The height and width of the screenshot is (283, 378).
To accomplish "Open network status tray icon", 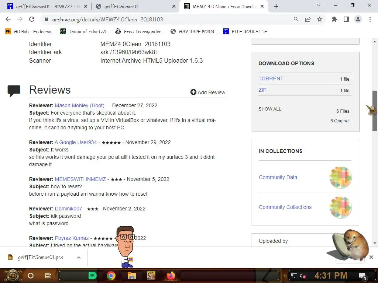I will (294, 276).
